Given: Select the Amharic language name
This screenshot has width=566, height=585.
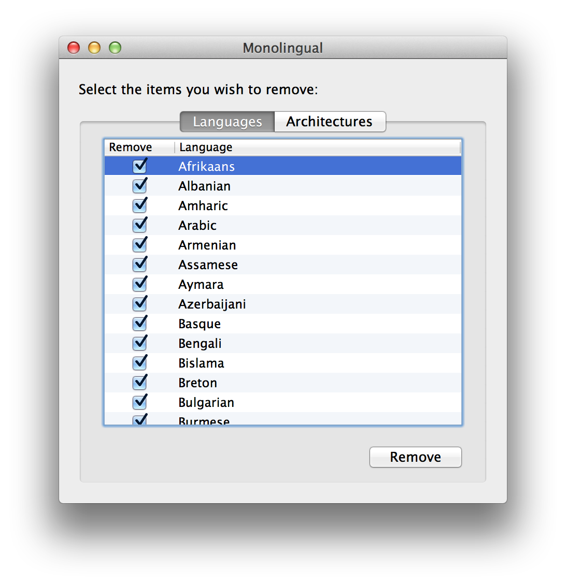Looking at the screenshot, I should [203, 206].
